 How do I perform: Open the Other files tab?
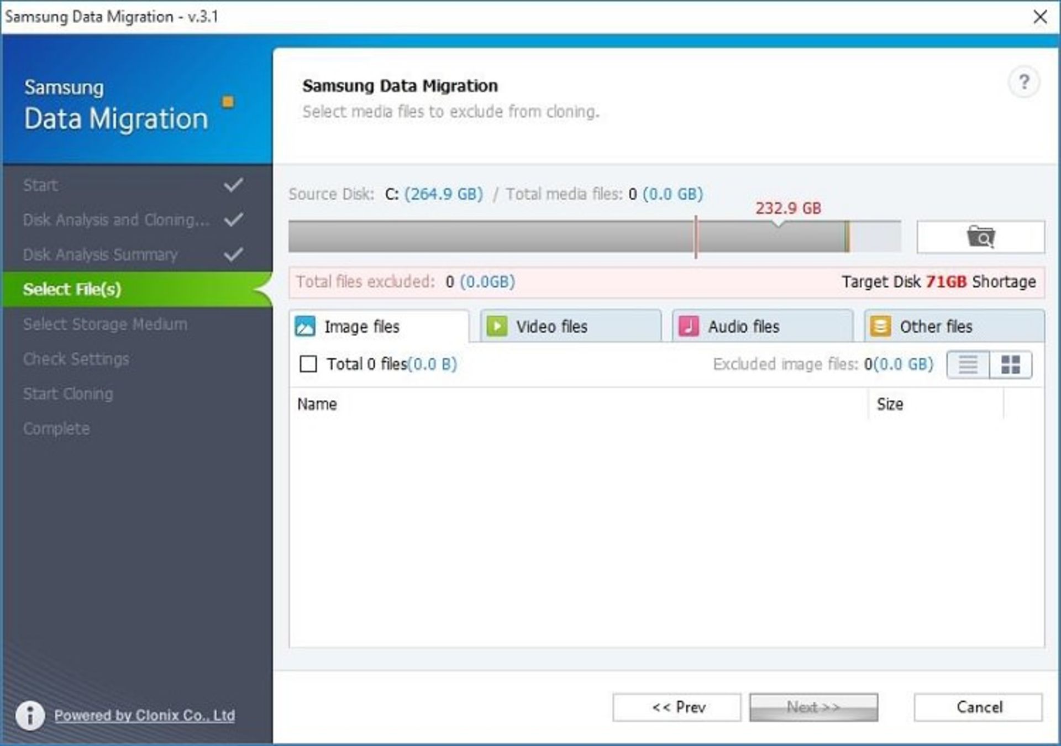pyautogui.click(x=954, y=326)
